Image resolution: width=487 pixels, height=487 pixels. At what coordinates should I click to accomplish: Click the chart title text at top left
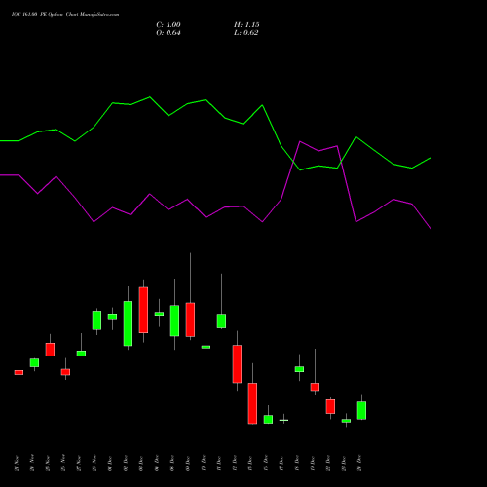[x=65, y=15]
